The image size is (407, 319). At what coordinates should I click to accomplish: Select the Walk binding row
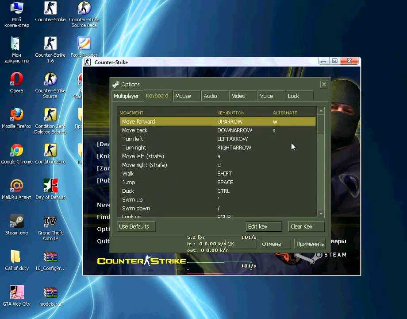point(218,173)
